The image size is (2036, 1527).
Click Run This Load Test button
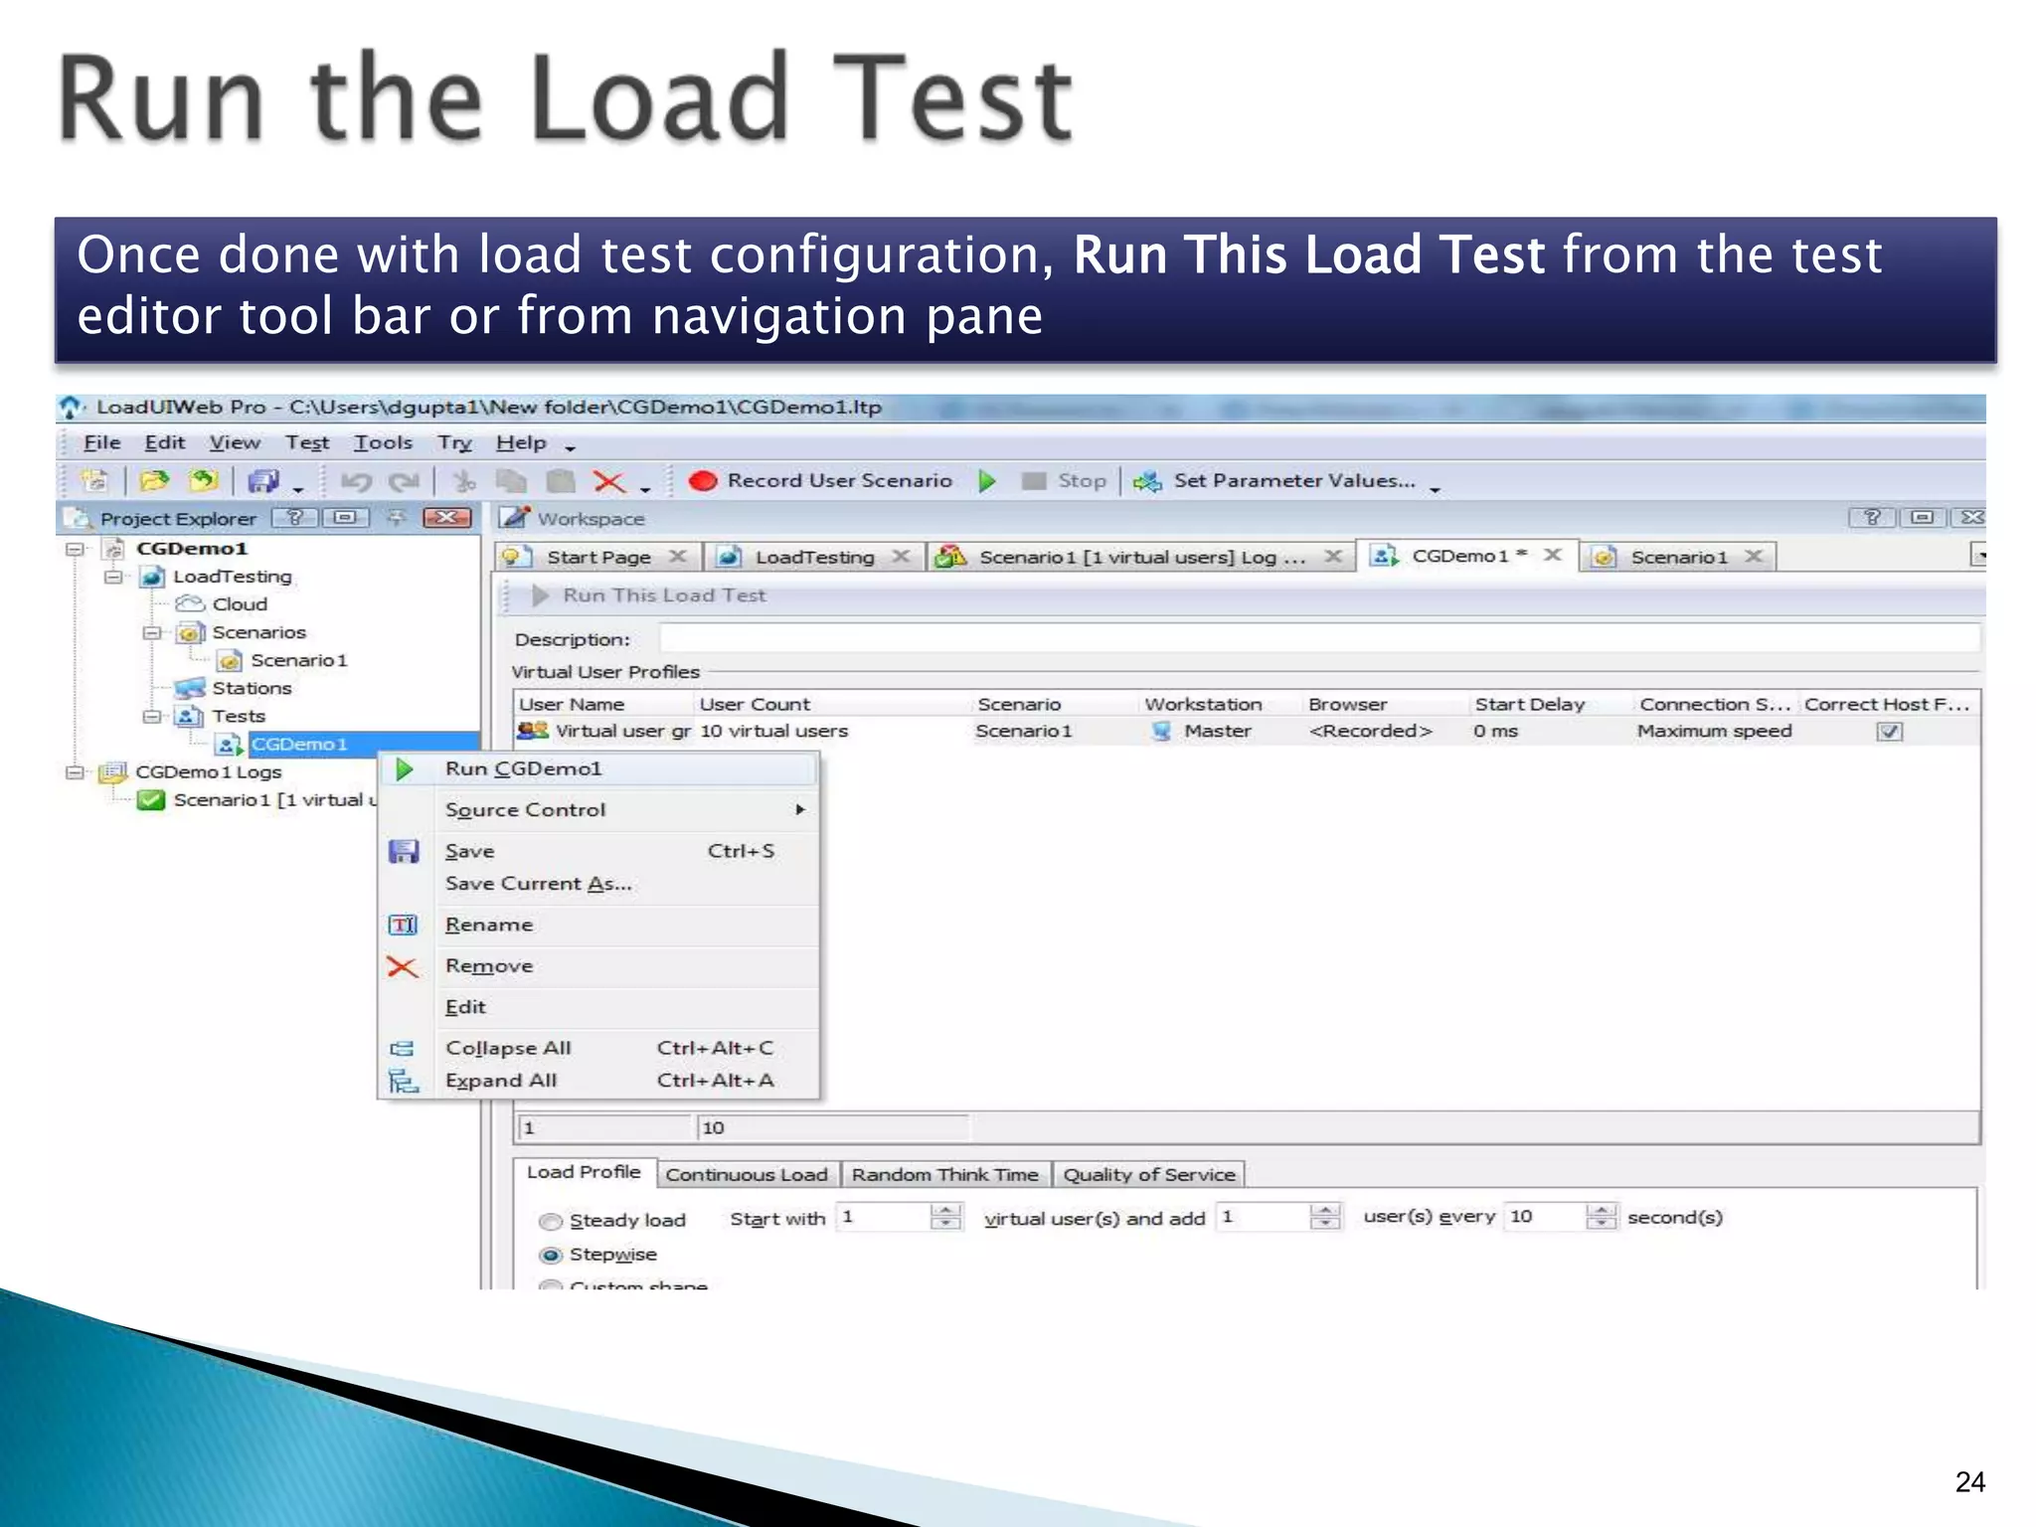click(x=649, y=595)
